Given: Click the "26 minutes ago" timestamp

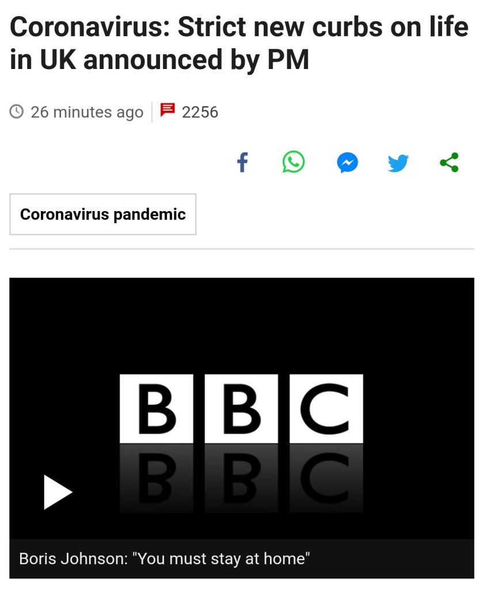Looking at the screenshot, I should (x=86, y=112).
